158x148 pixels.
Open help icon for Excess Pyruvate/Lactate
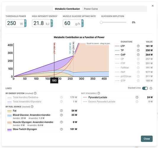pos(137,102)
